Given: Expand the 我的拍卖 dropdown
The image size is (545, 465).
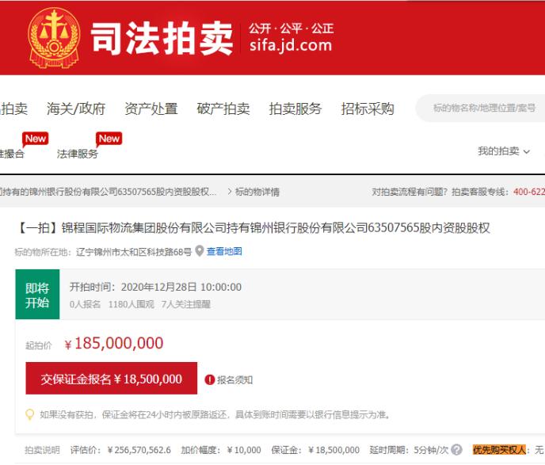Looking at the screenshot, I should (503, 151).
